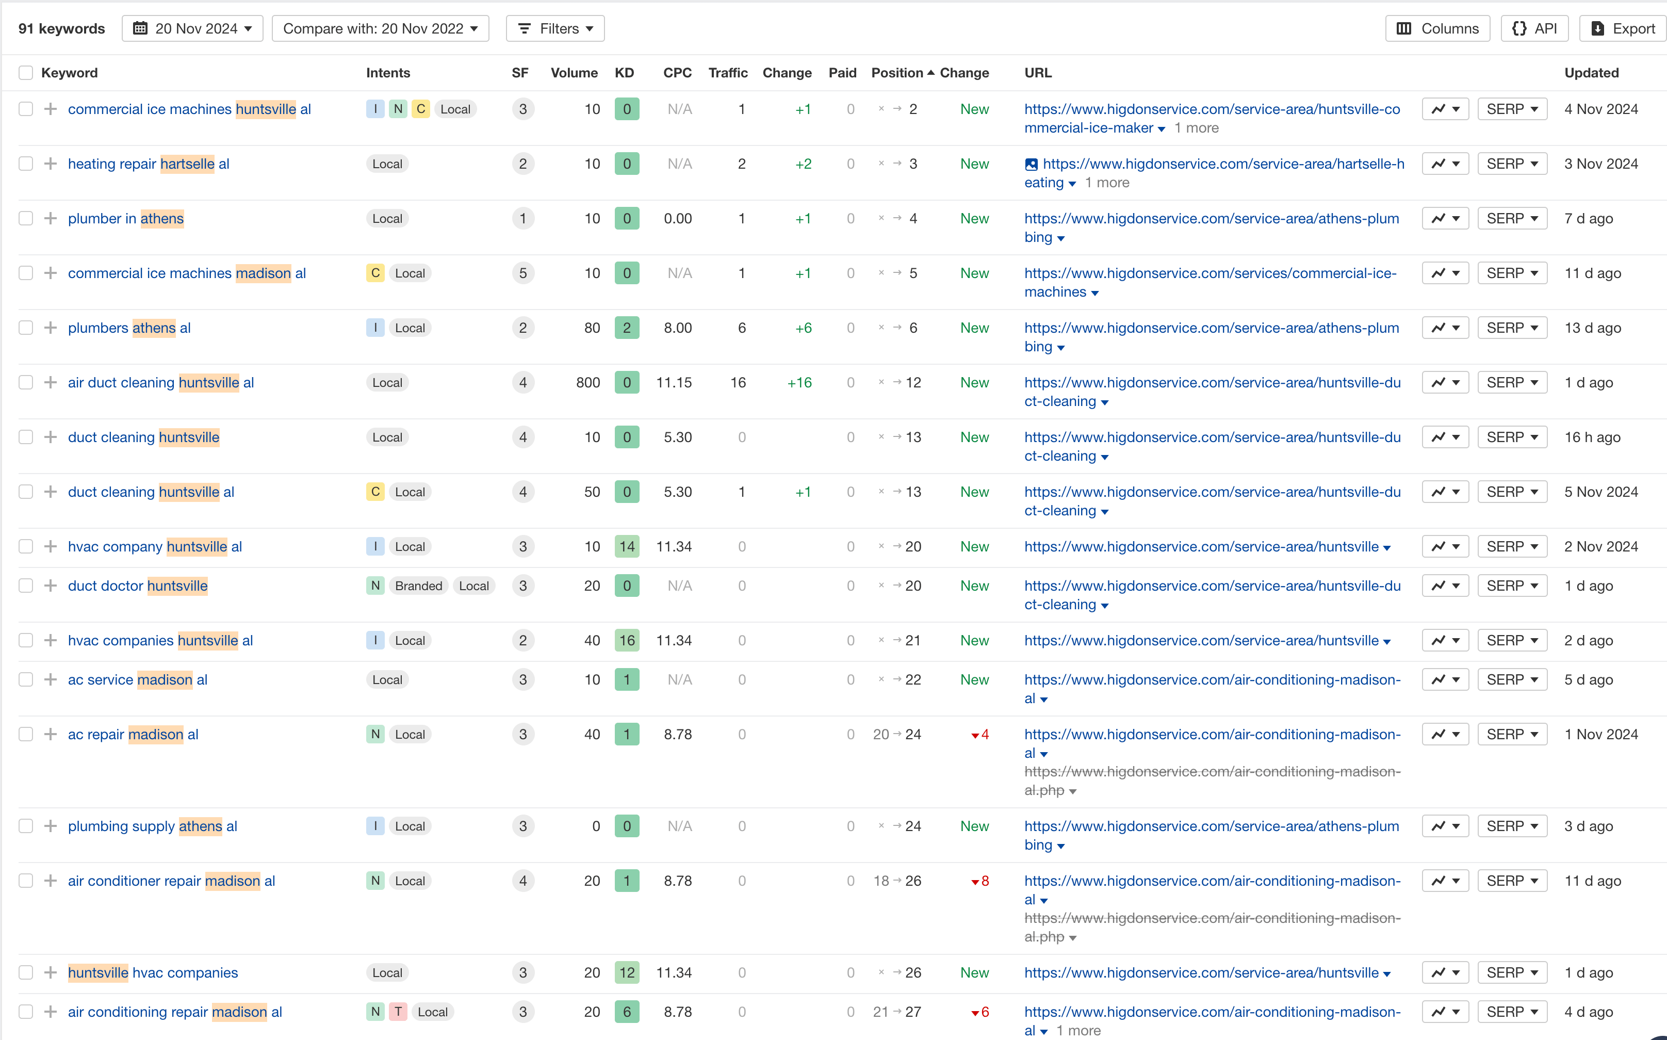Check the box for 'air conditioning repair madison al'
Image resolution: width=1667 pixels, height=1040 pixels.
(26, 1011)
